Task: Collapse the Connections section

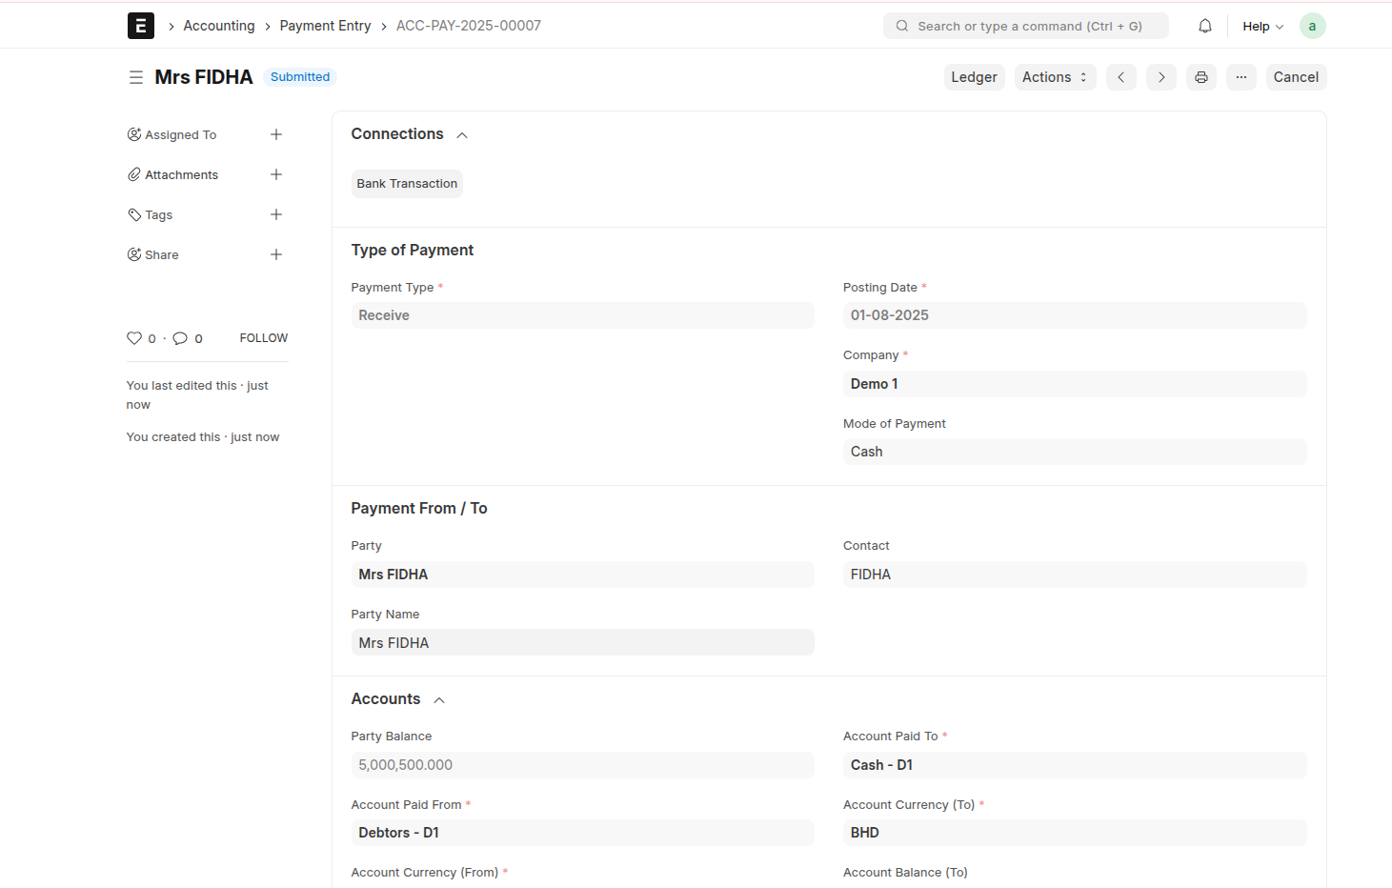Action: [x=462, y=135]
